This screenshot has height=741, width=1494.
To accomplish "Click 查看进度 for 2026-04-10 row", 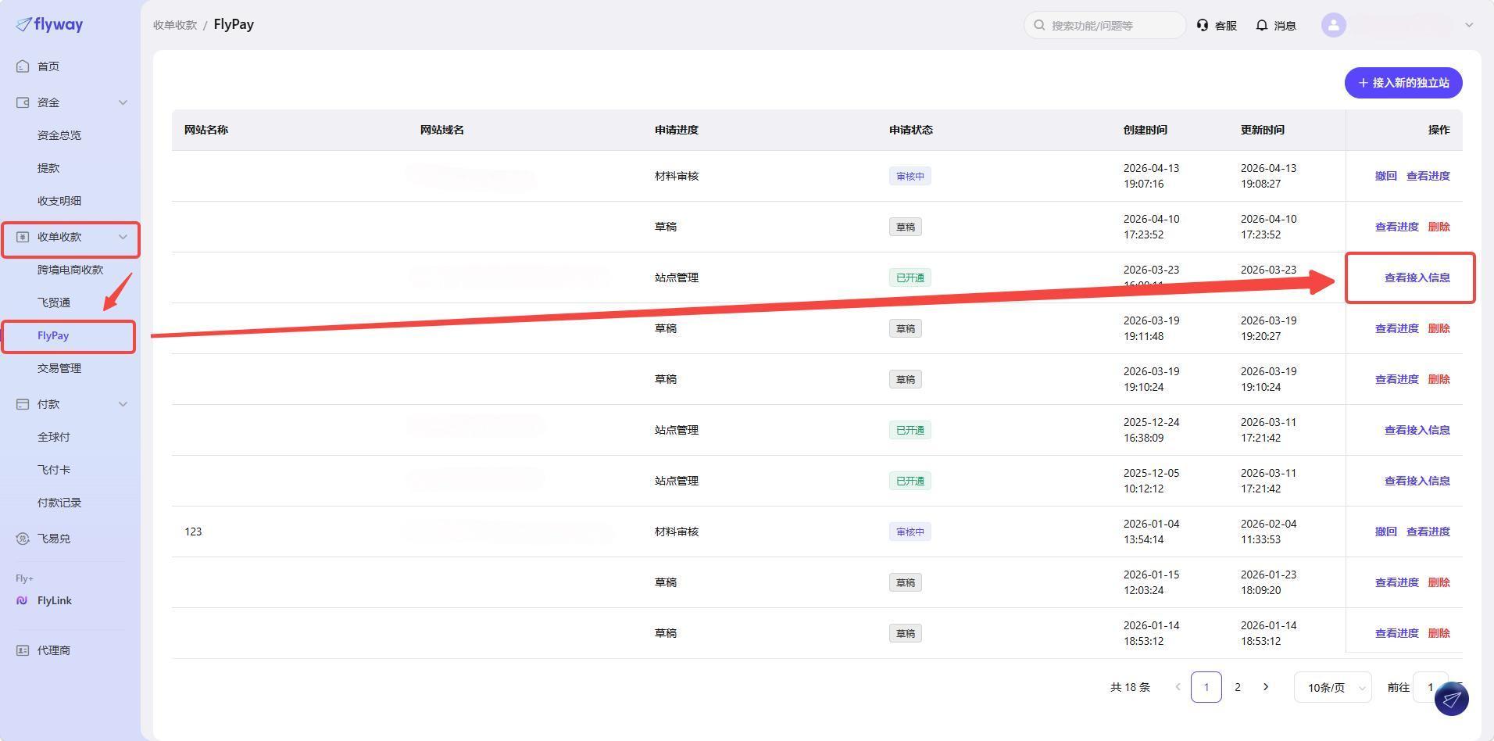I will [1397, 227].
